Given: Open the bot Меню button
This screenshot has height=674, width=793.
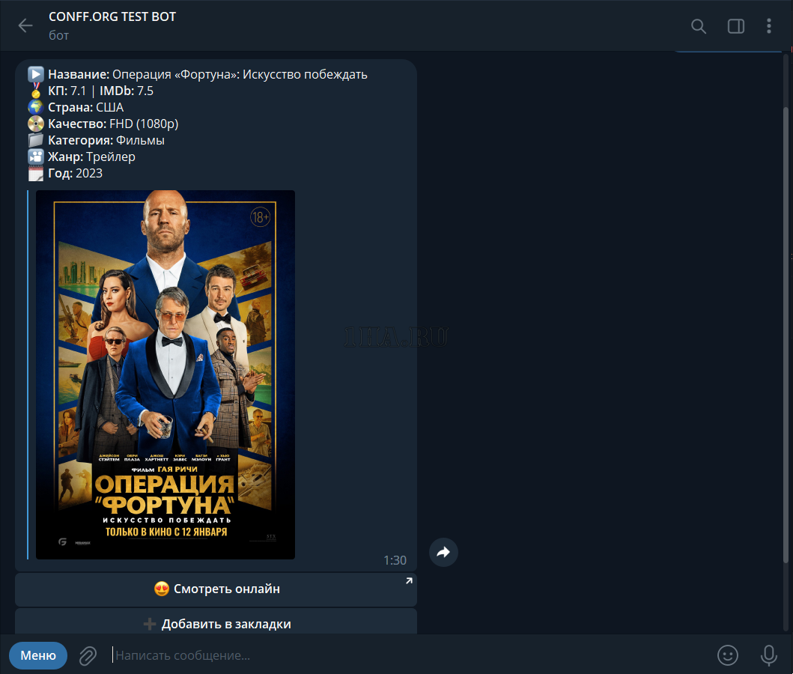Looking at the screenshot, I should [38, 655].
